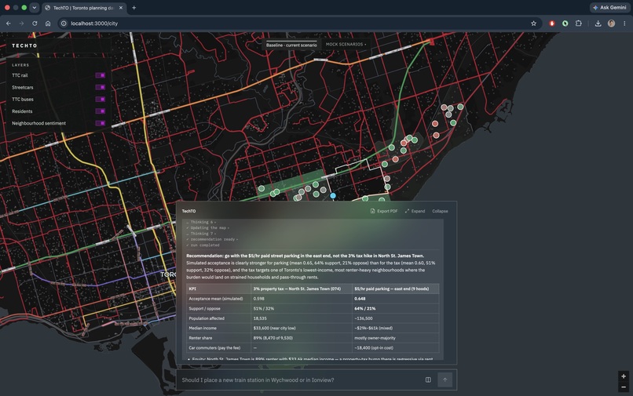Click the 'Renter share' row label
The width and height of the screenshot is (633, 396).
(200, 338)
